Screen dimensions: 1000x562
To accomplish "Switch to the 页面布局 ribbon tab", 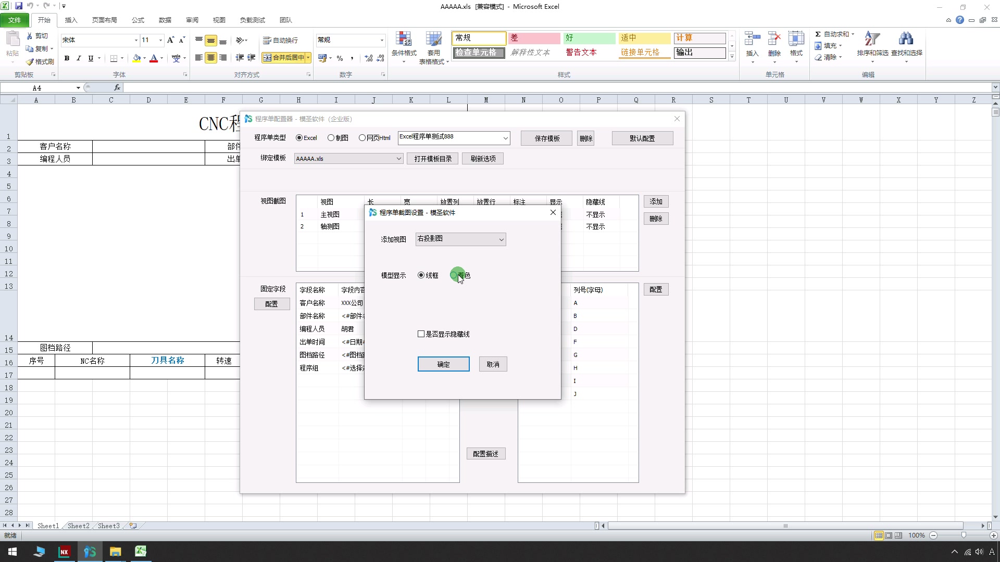I will pos(104,20).
